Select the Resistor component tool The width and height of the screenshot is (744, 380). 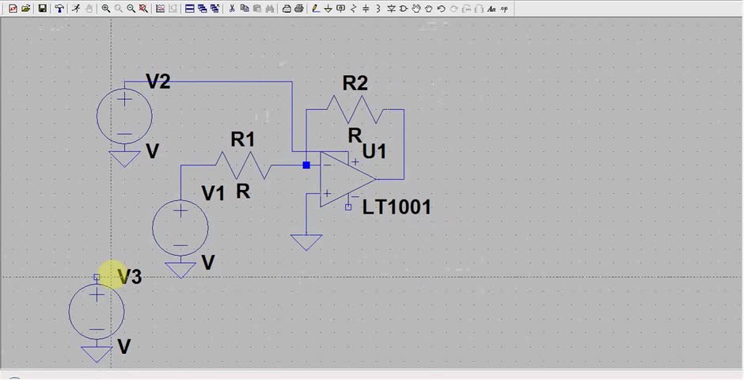(x=353, y=9)
